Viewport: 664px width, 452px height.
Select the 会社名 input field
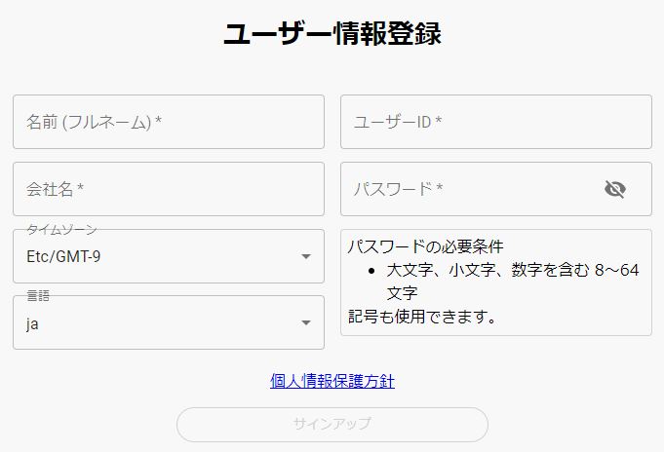169,189
